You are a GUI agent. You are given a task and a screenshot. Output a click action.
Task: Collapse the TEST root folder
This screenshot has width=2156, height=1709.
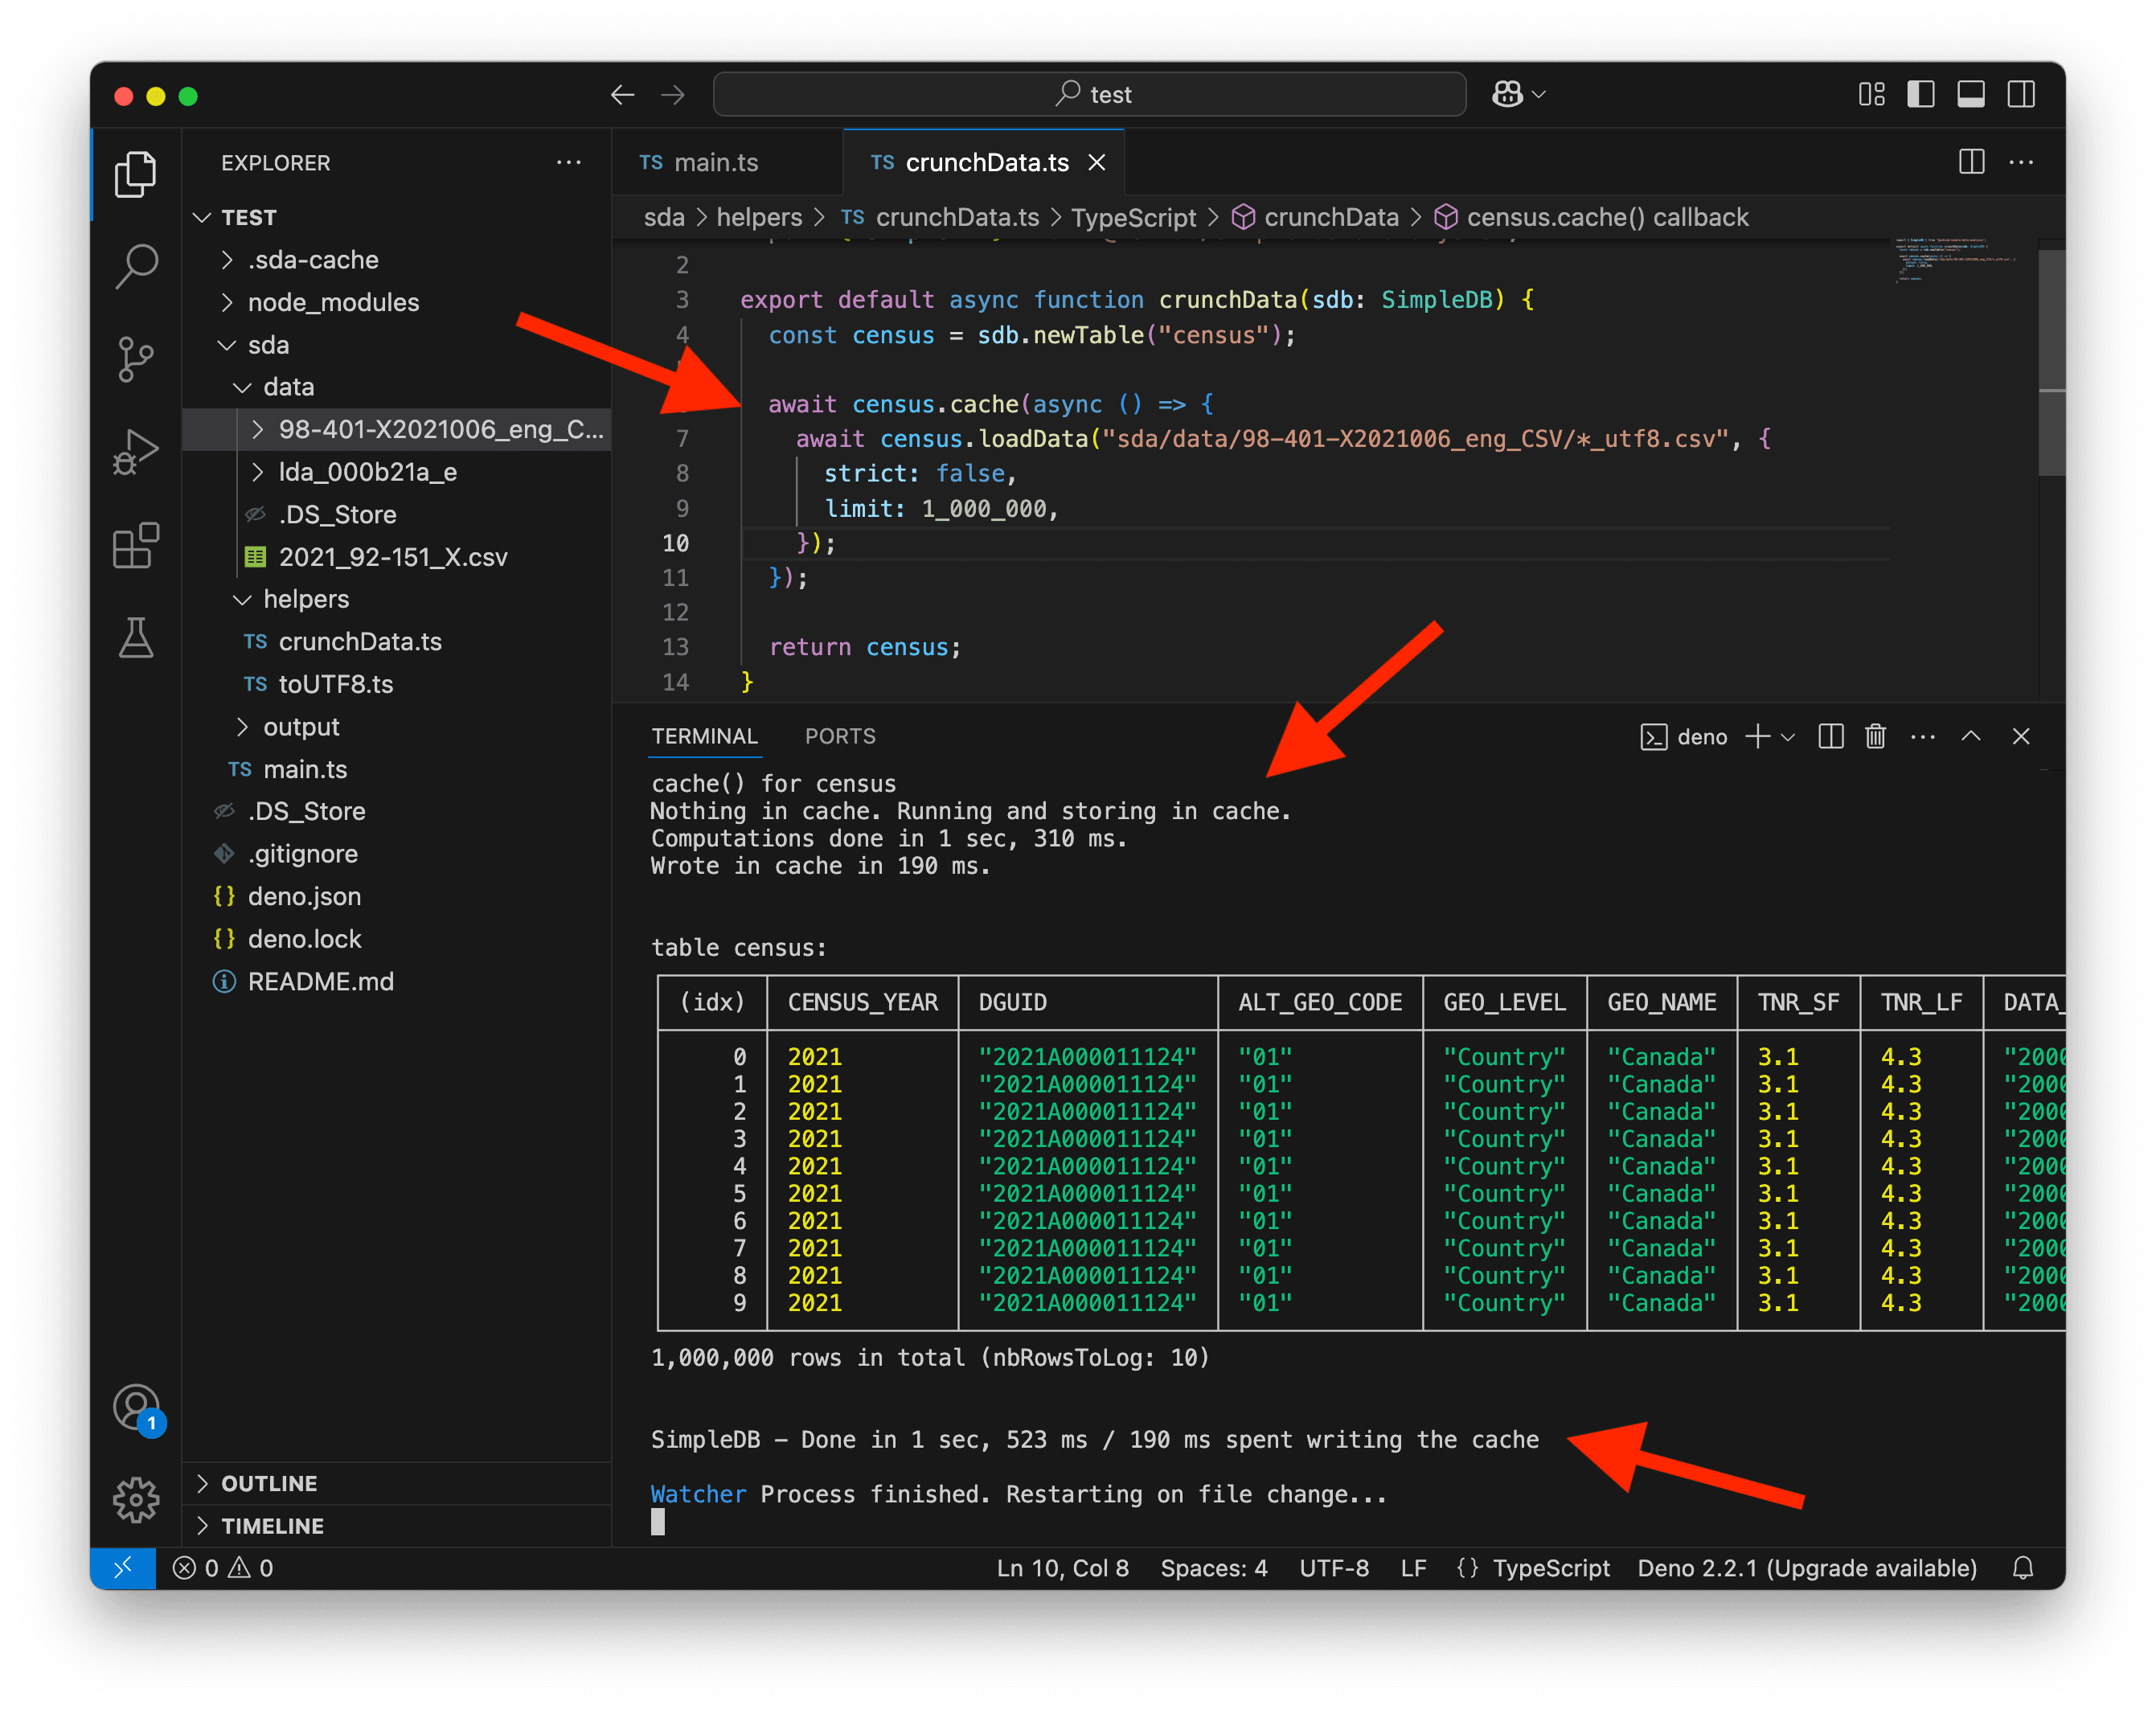pos(396,217)
